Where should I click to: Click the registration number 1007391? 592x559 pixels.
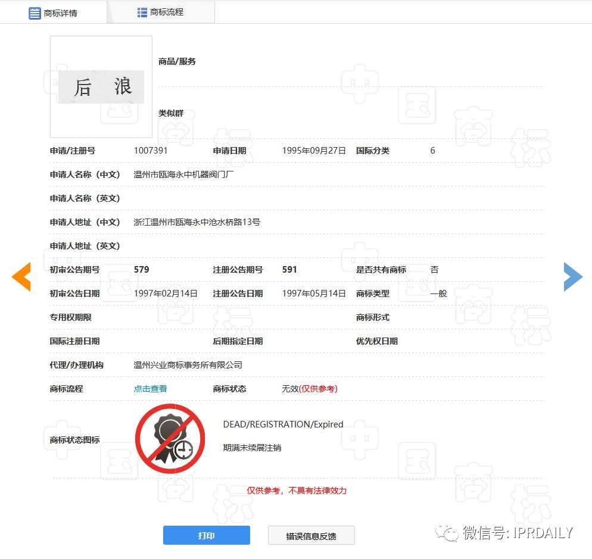151,151
